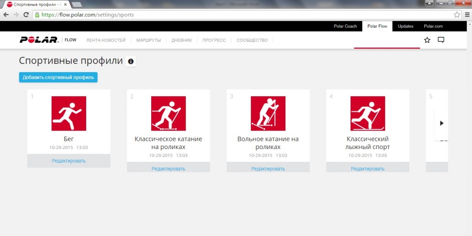Click the star favorites icon in header
This screenshot has width=472, height=236.
pos(427,40)
